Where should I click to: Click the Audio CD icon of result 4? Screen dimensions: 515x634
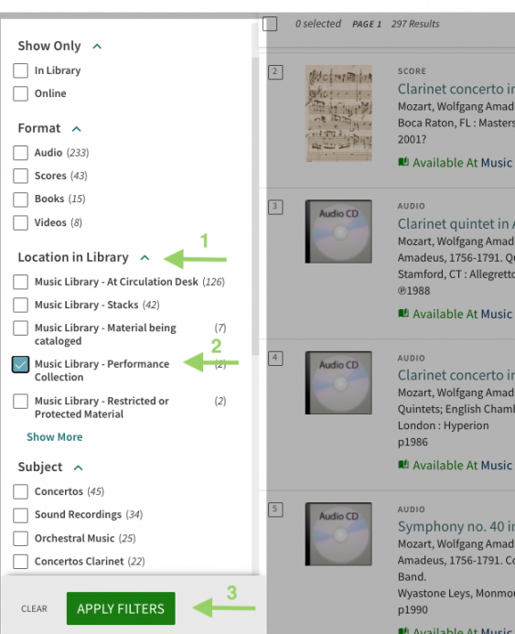pyautogui.click(x=338, y=382)
